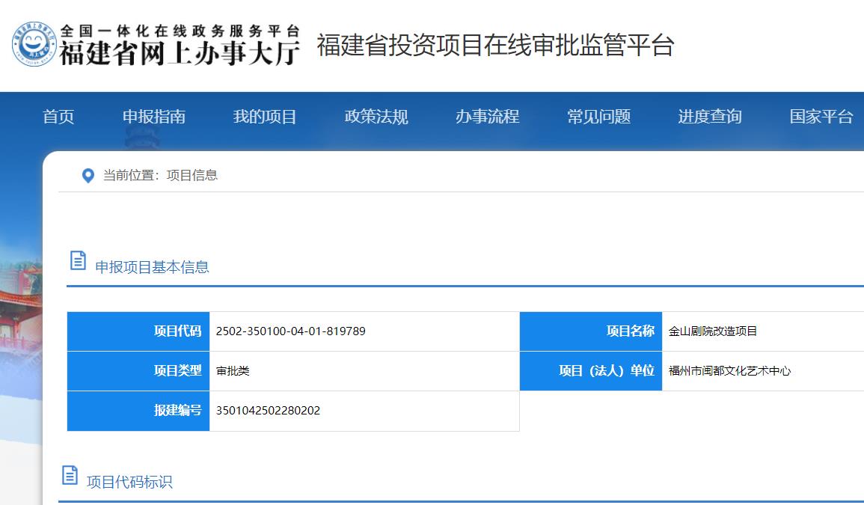The height and width of the screenshot is (505, 864).
Task: Open the 国家平台 navigation link
Action: point(821,117)
